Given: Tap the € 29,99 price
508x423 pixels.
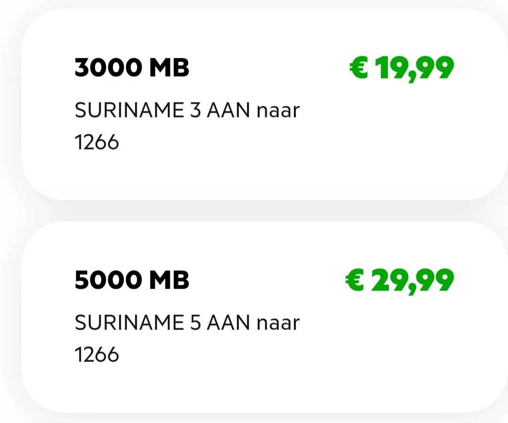Looking at the screenshot, I should tap(399, 281).
